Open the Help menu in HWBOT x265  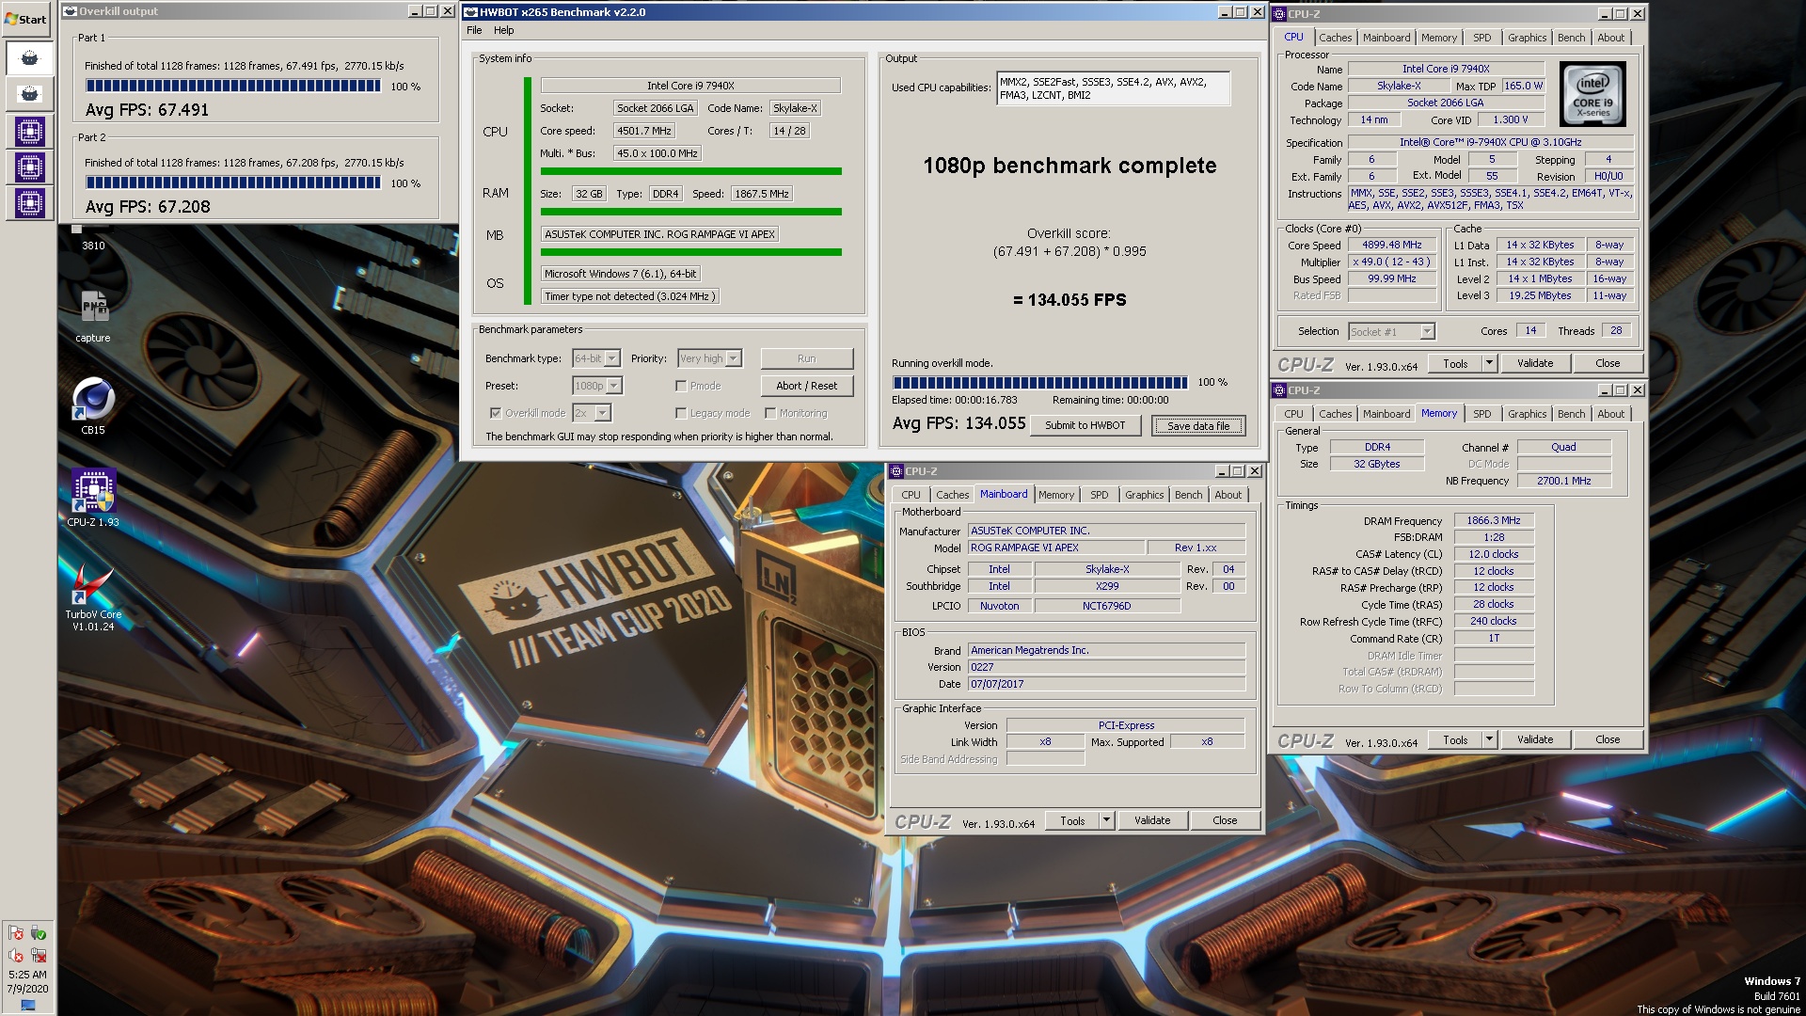504,30
